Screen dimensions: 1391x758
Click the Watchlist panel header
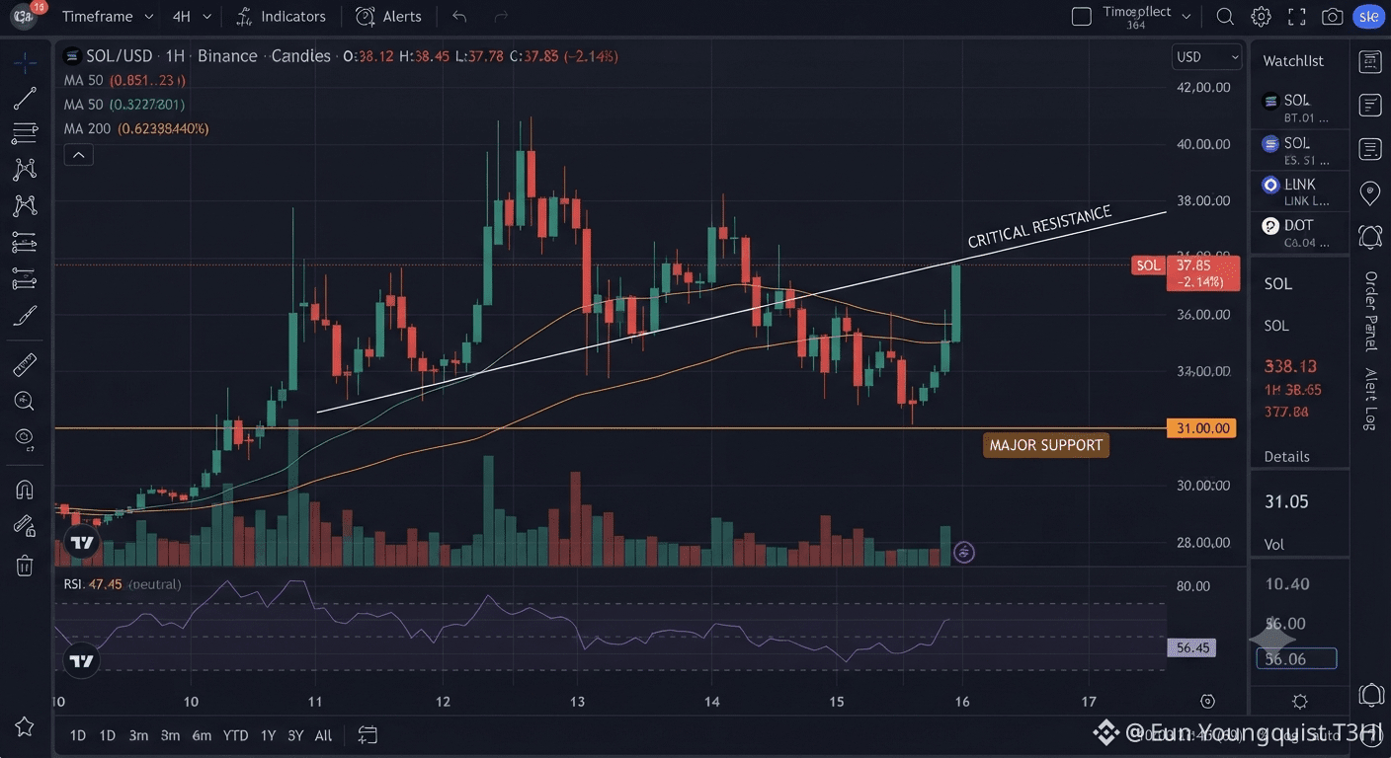tap(1293, 61)
